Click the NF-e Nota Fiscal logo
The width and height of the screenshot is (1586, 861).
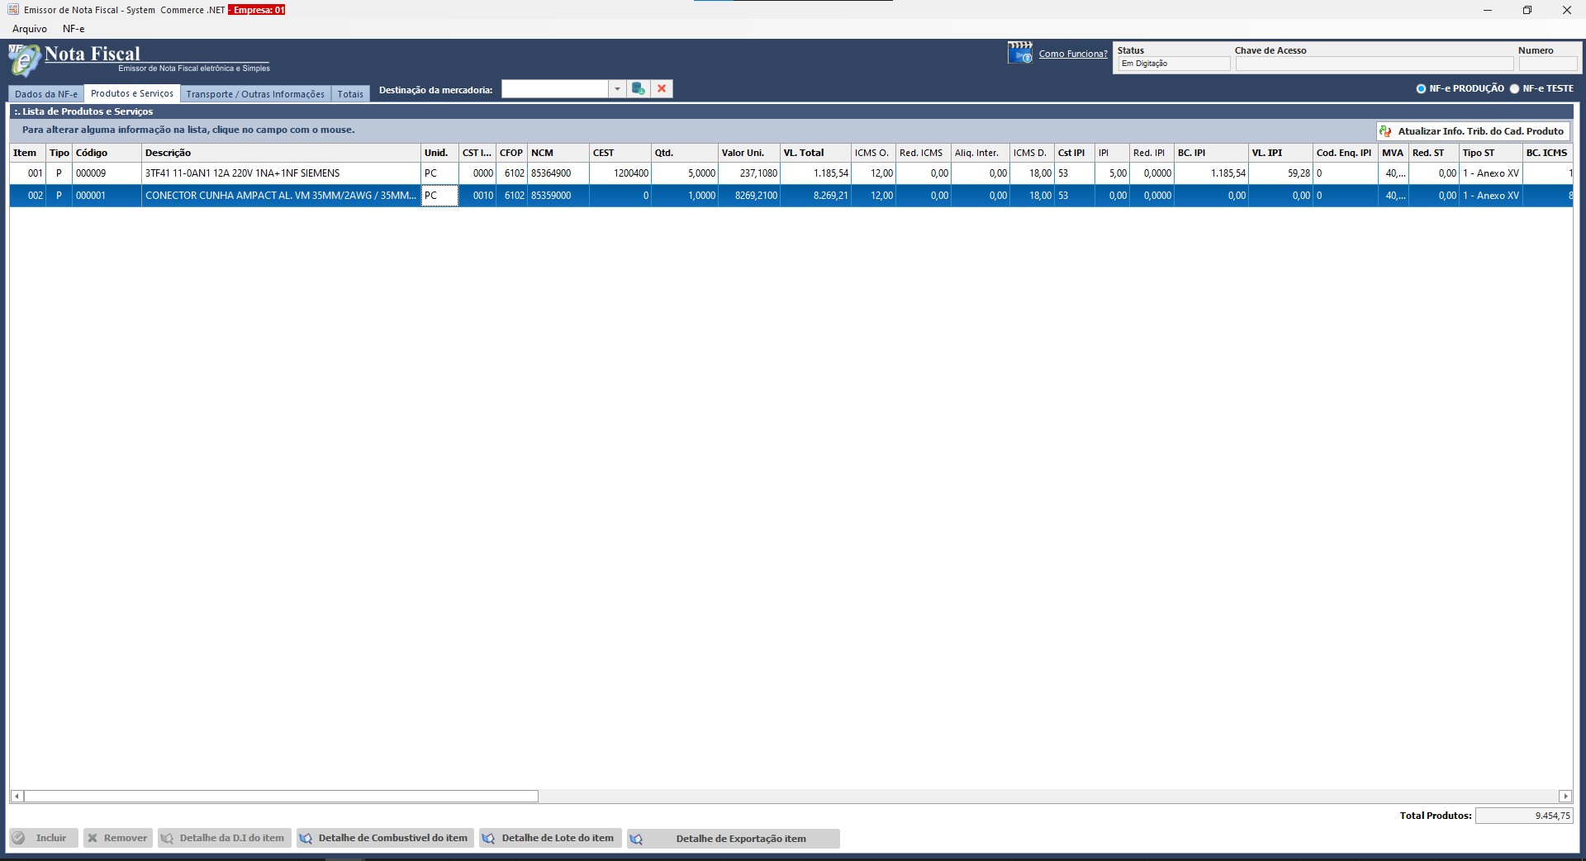(x=25, y=59)
